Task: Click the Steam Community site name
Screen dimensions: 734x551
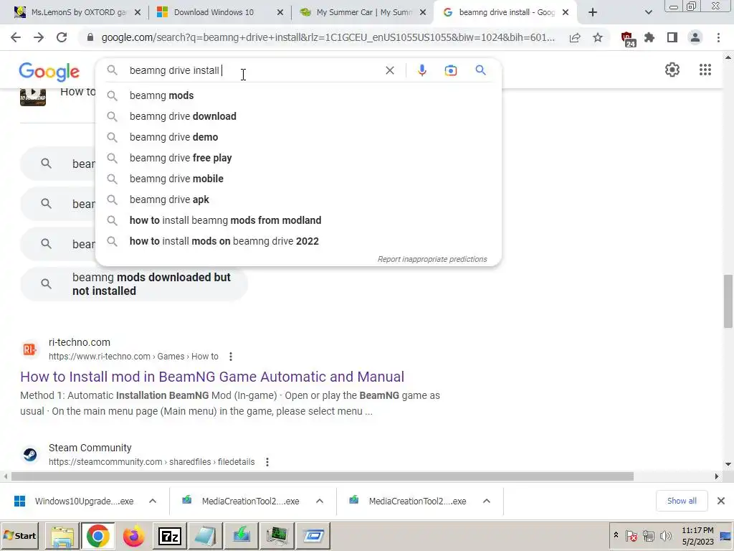Action: coord(90,448)
